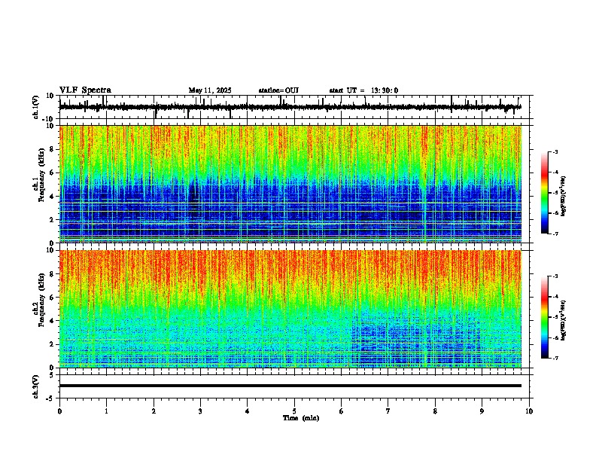
Task: Click the ch.1 spectrogram panel
Action: 290,184
